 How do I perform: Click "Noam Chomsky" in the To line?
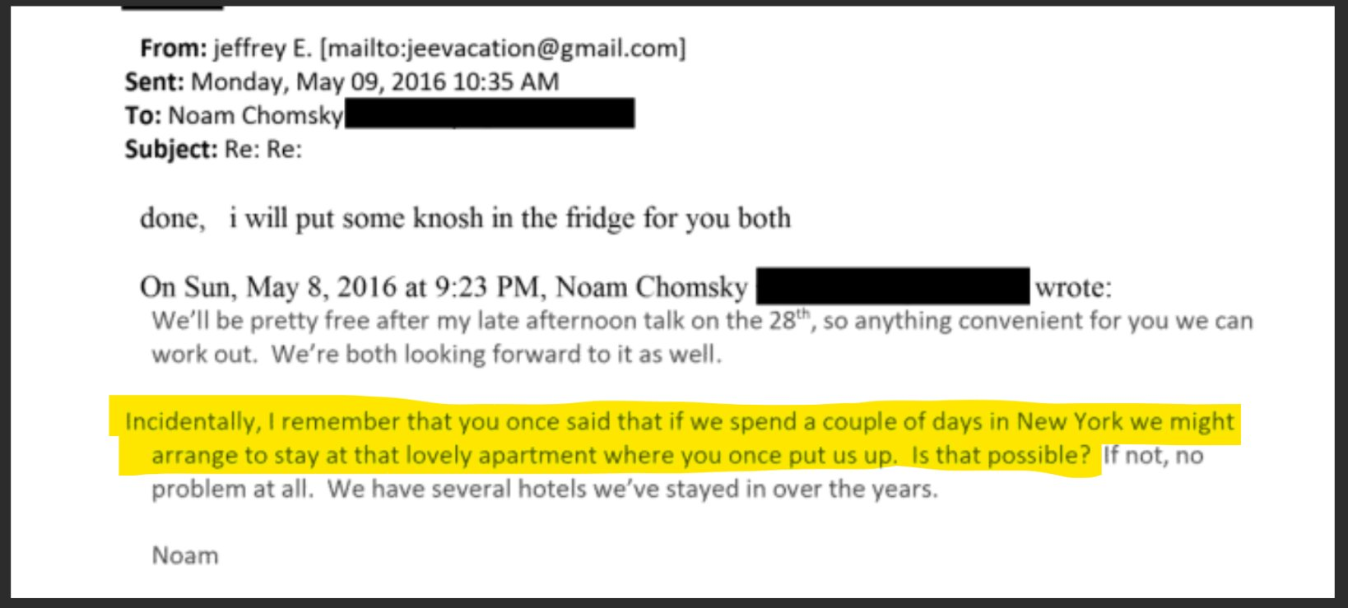[255, 116]
